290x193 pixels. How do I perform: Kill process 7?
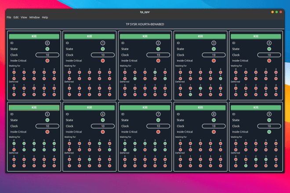click(145, 107)
